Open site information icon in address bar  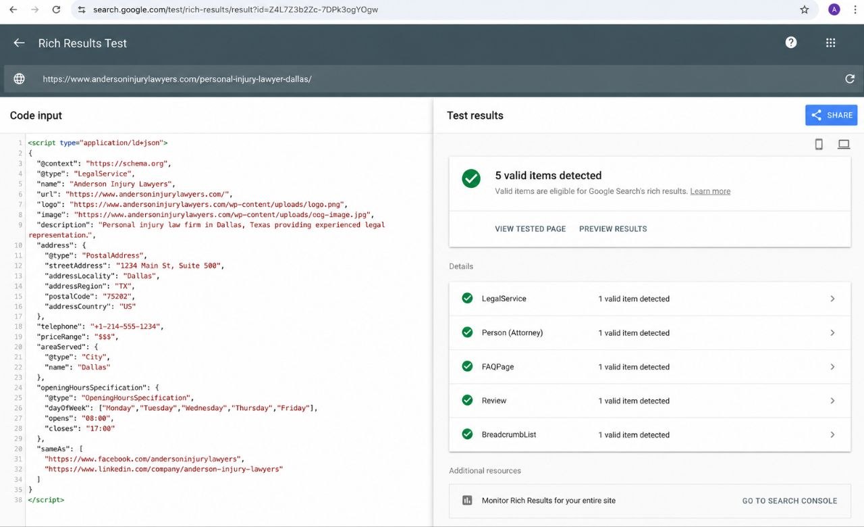pos(82,9)
